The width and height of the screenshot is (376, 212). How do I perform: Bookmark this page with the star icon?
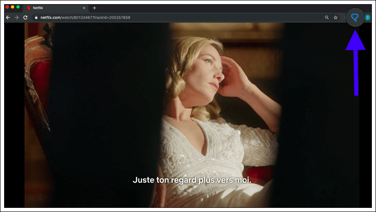pos(336,17)
